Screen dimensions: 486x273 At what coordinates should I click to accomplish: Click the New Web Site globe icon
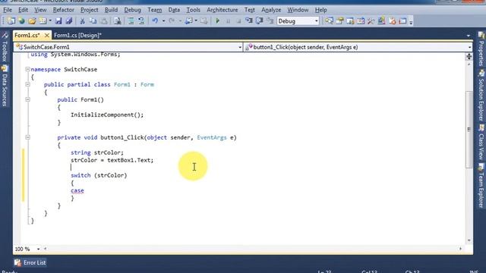point(21,21)
